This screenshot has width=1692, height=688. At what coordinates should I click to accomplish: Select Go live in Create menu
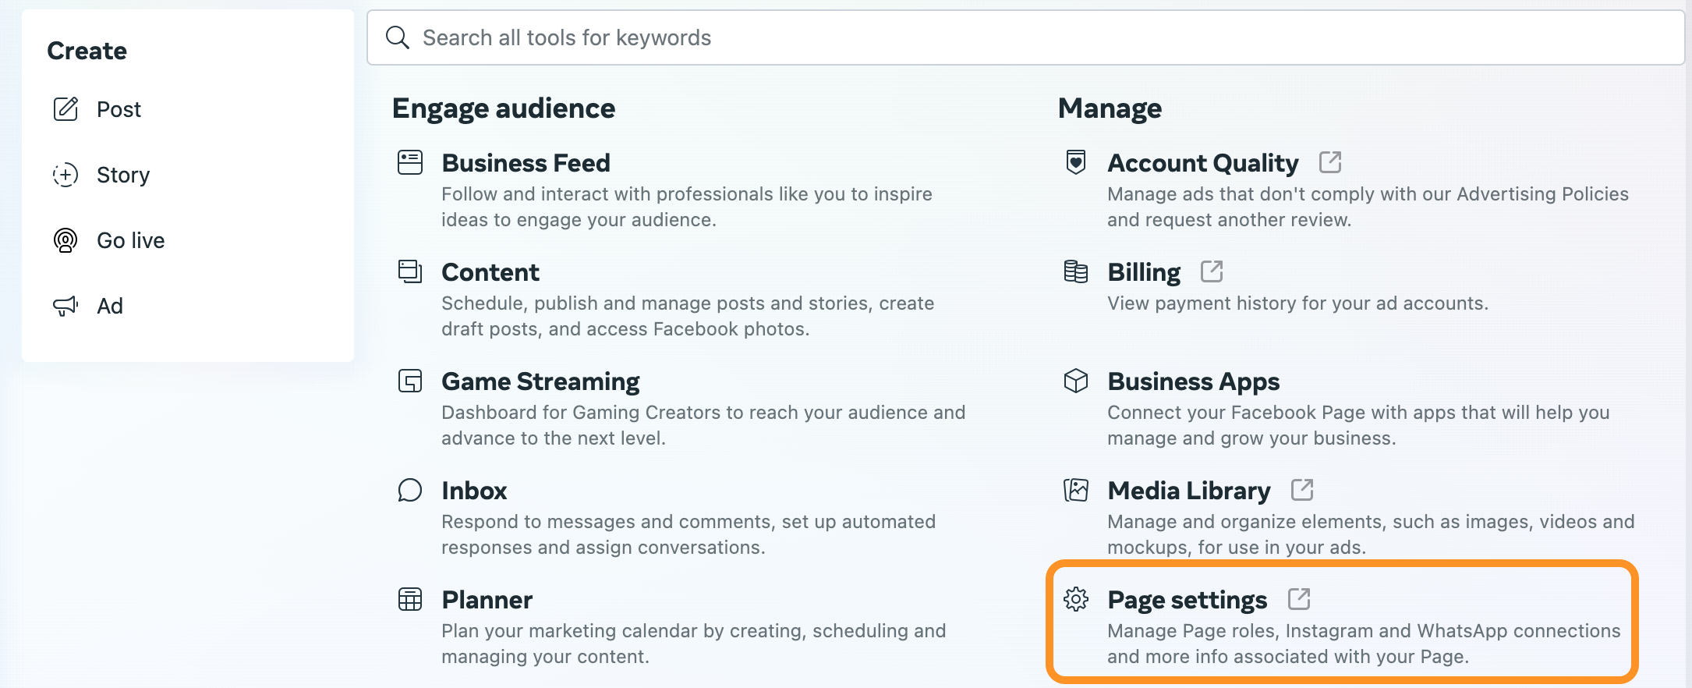[130, 240]
